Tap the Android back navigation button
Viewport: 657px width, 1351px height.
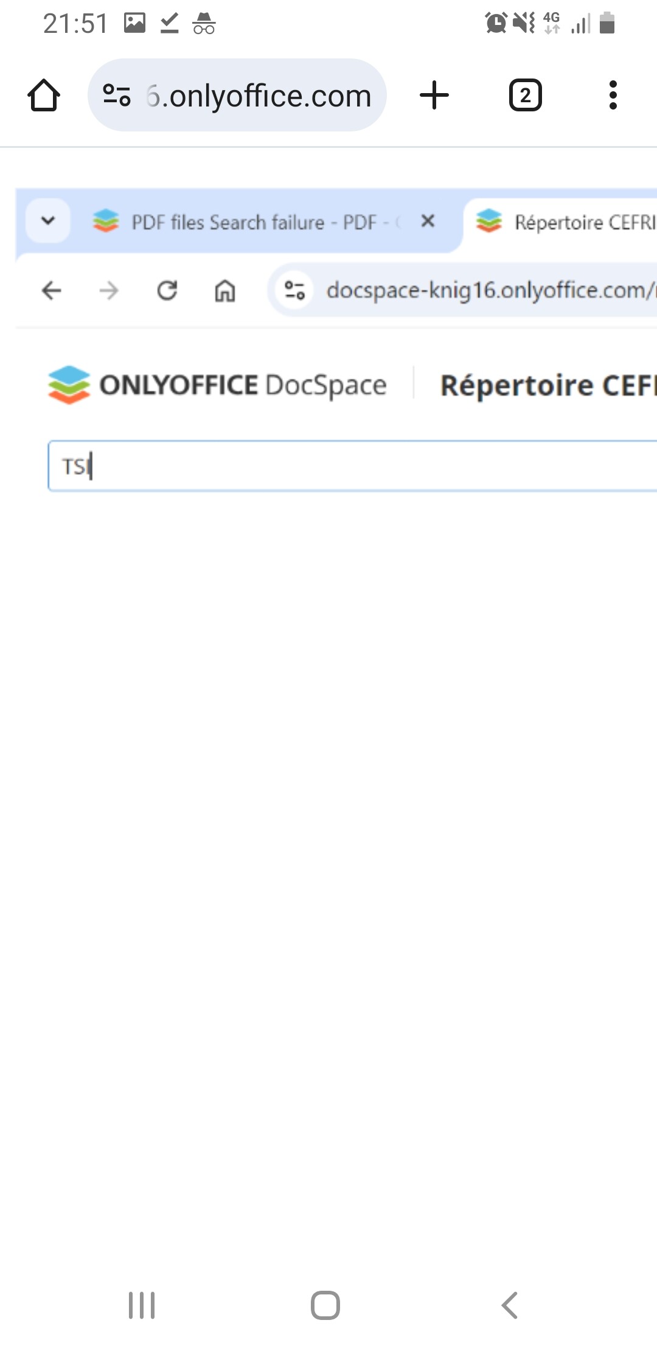click(x=509, y=1305)
